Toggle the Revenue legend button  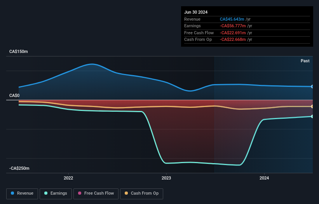pyautogui.click(x=22, y=193)
